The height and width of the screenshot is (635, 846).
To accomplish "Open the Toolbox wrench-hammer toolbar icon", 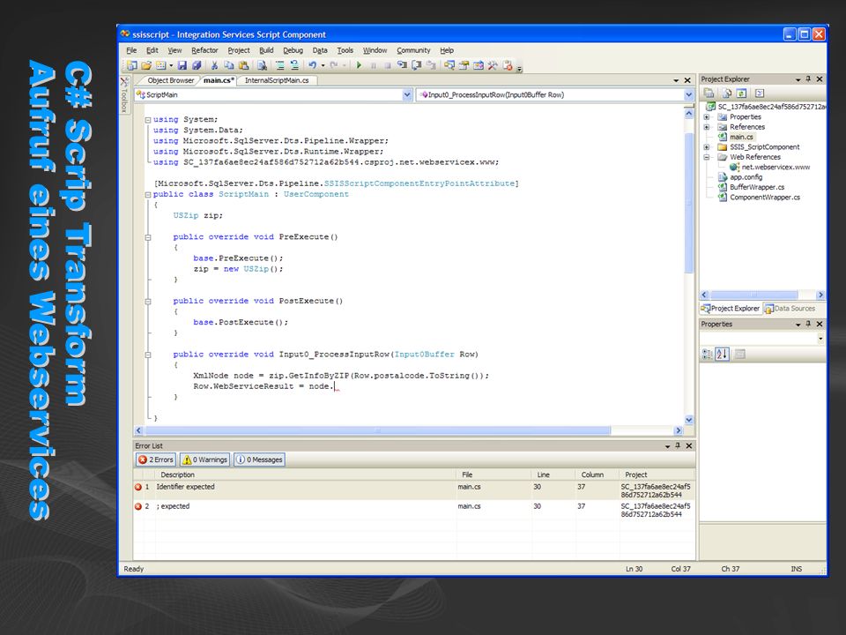I will 493,65.
